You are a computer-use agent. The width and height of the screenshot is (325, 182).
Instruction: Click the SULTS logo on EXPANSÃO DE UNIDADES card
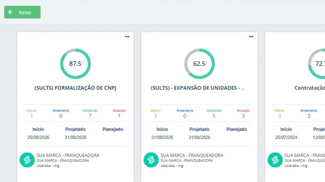(x=151, y=160)
